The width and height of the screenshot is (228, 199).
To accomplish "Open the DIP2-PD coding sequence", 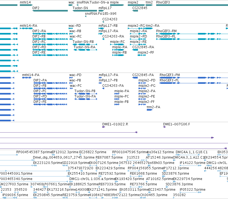I will [50, 99].
